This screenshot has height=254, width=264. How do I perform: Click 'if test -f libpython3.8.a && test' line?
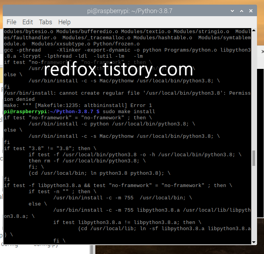pyautogui.click(x=118, y=185)
